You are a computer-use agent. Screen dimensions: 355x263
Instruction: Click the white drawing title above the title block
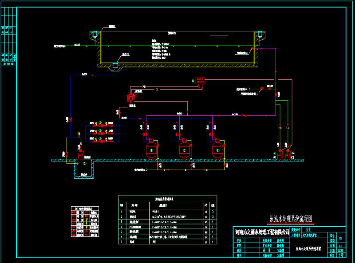(x=291, y=219)
